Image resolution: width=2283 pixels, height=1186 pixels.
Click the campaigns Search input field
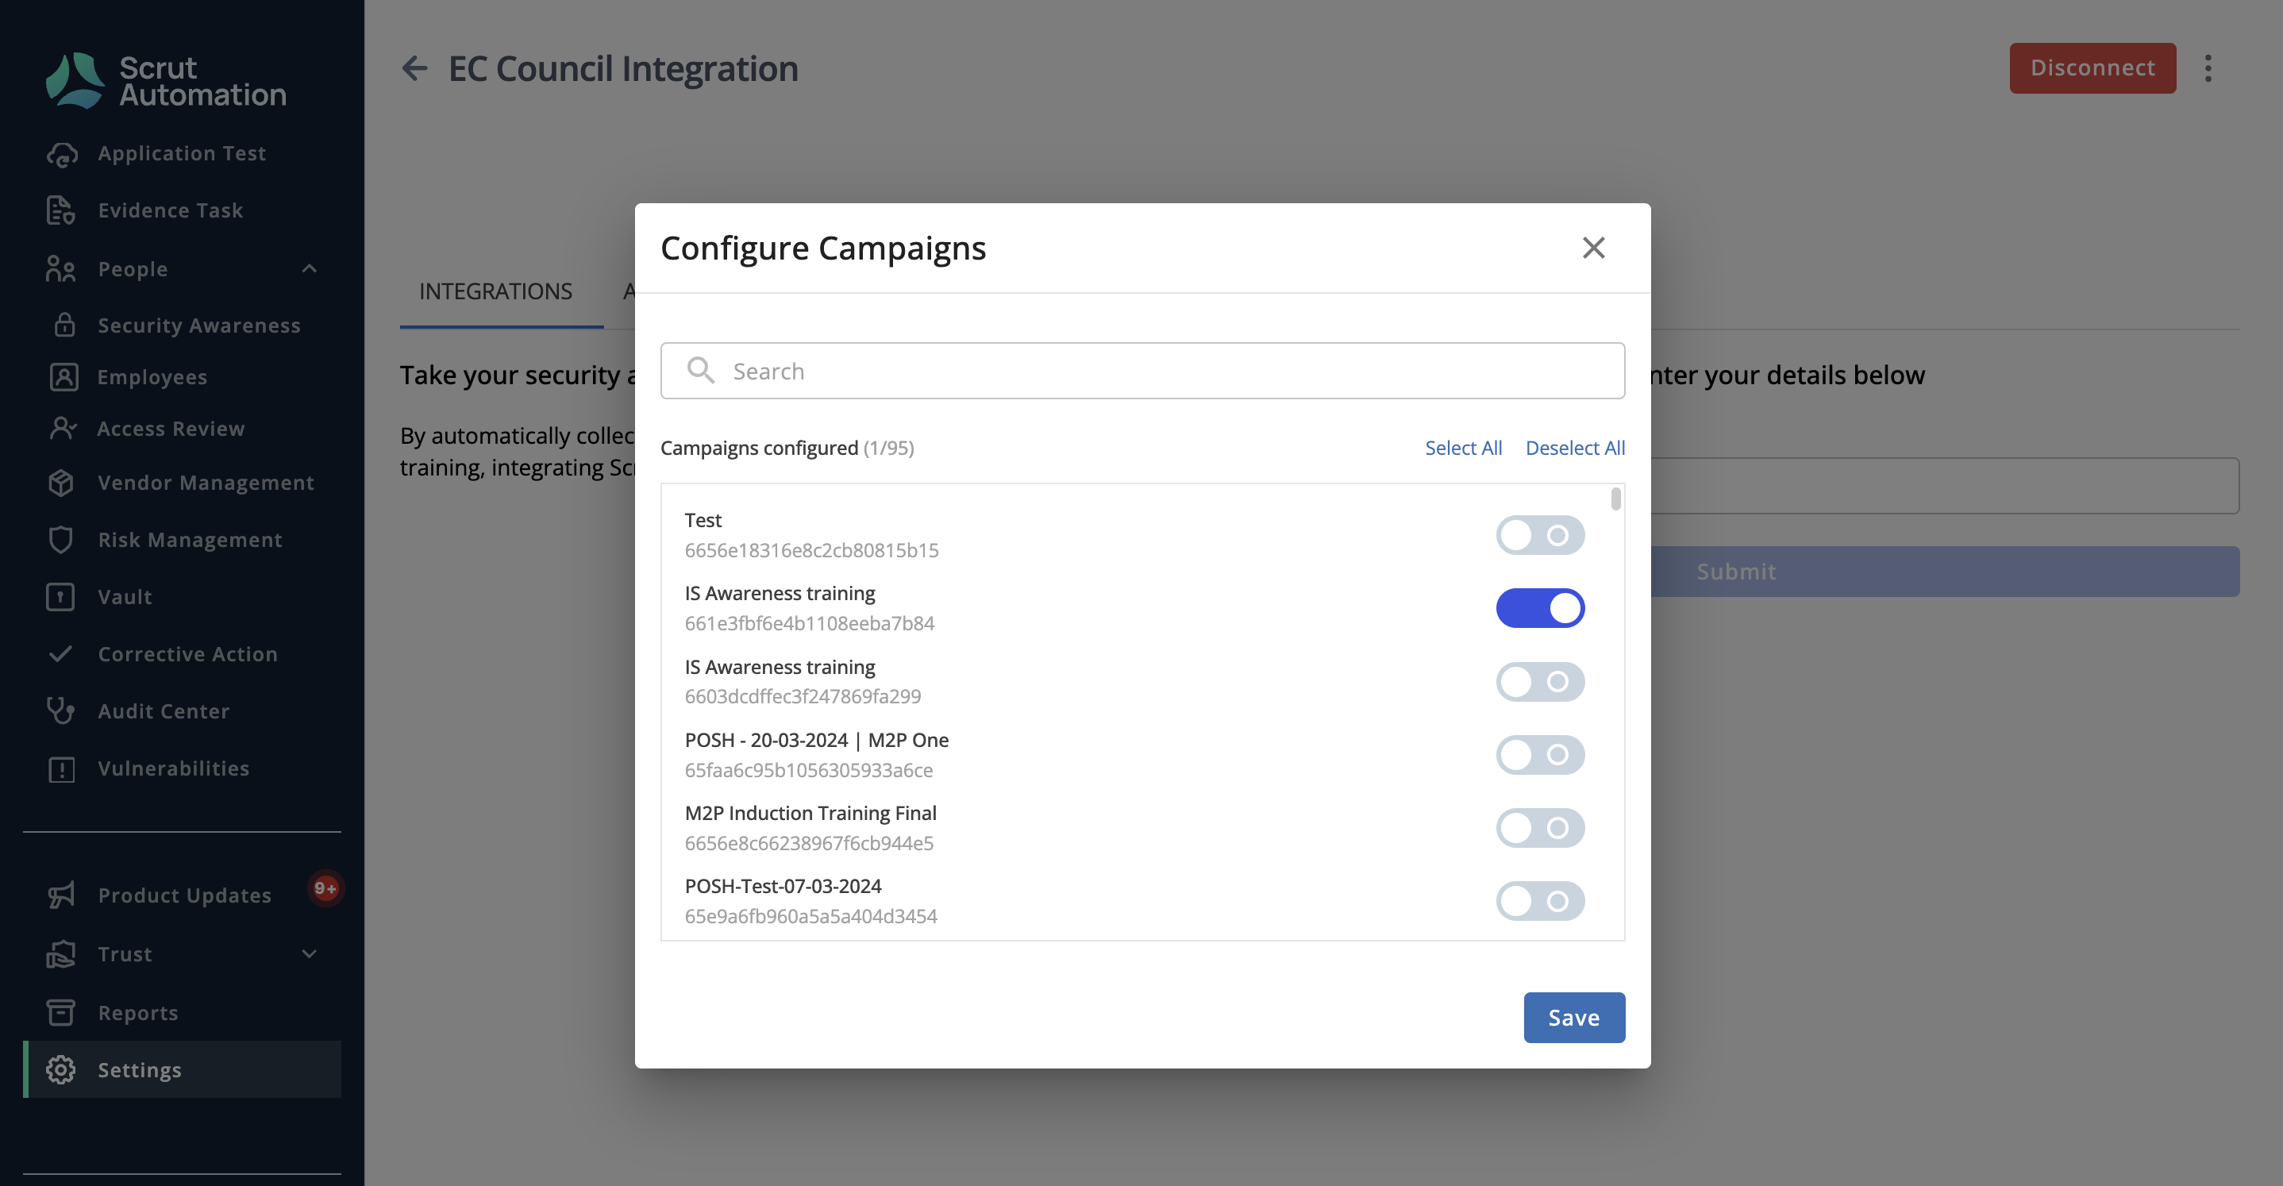(x=1142, y=371)
